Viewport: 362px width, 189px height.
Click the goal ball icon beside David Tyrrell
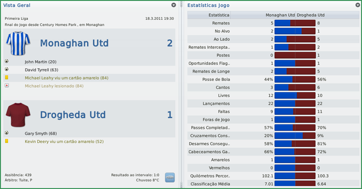pyautogui.click(x=7, y=70)
